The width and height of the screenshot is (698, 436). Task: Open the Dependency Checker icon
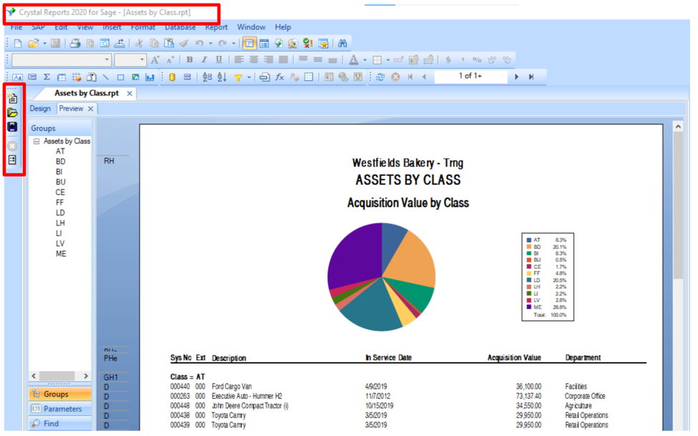(x=307, y=43)
